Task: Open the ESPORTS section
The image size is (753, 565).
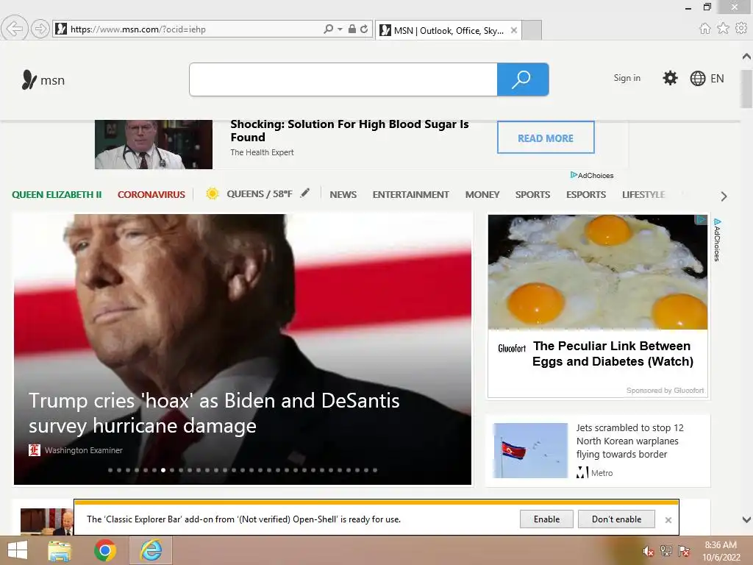Action: click(x=586, y=194)
